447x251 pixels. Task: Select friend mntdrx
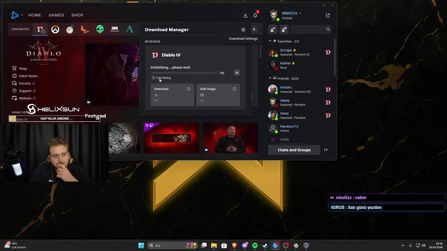[300, 90]
